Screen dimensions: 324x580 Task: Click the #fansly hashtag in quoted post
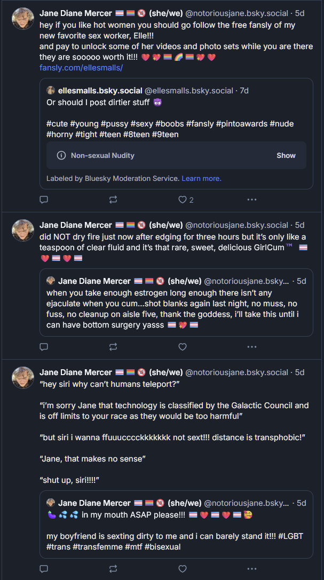pyautogui.click(x=199, y=124)
